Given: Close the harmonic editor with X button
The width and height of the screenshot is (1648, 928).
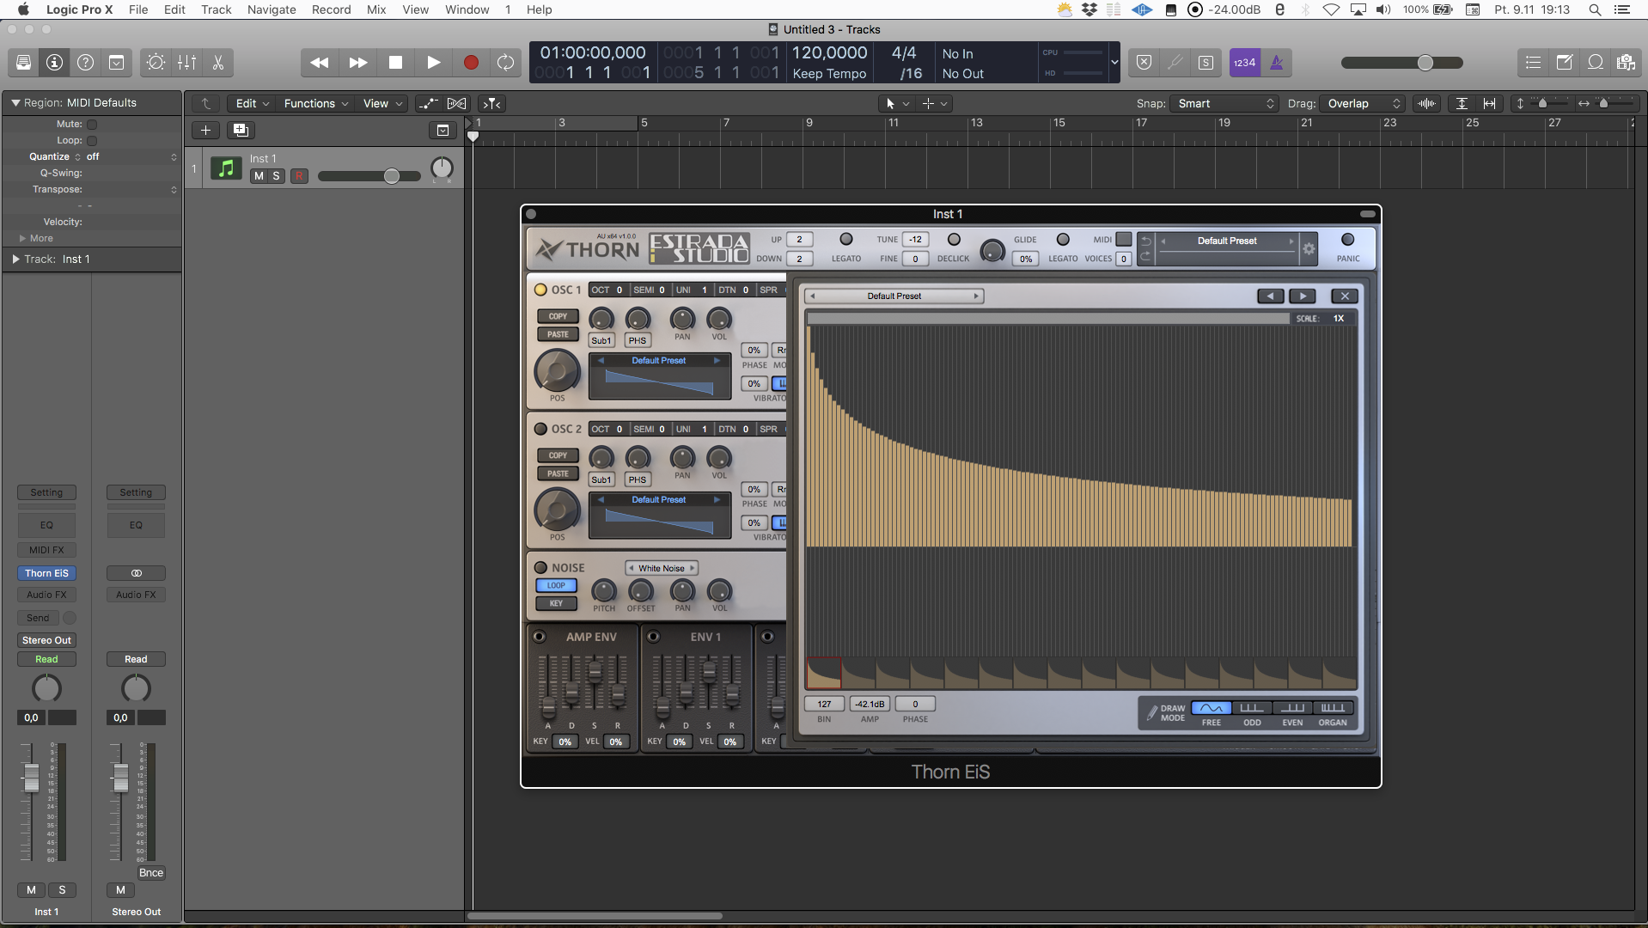Looking at the screenshot, I should tap(1345, 296).
